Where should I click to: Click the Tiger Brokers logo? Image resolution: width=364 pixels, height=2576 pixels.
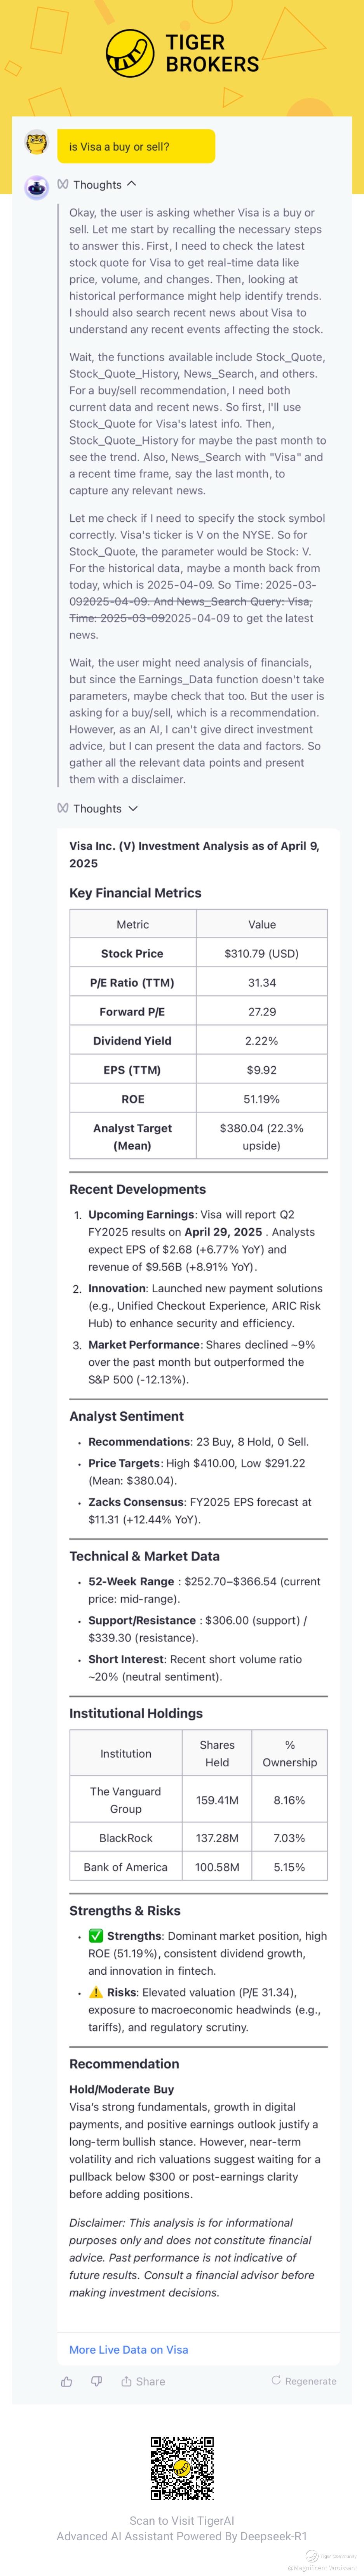click(x=182, y=52)
